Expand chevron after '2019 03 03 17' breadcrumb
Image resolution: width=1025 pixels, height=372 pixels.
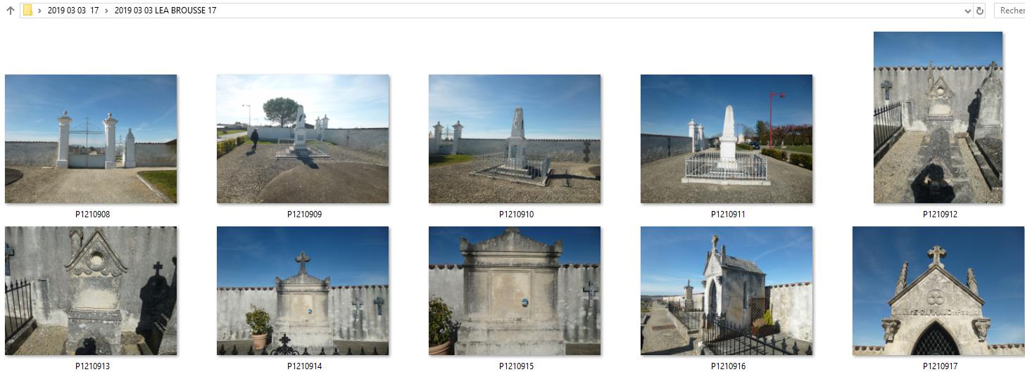(x=106, y=11)
